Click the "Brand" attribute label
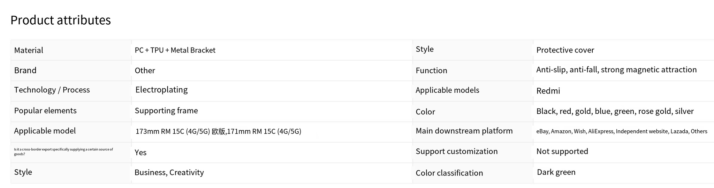 click(25, 71)
